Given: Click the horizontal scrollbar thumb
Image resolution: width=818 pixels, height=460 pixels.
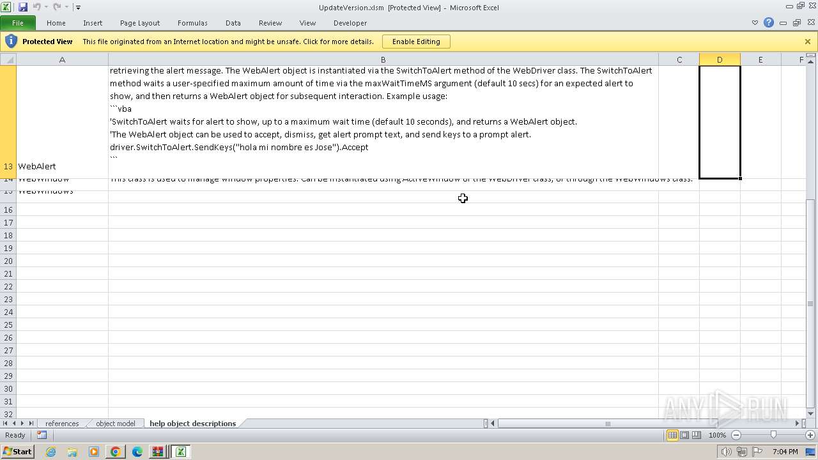Looking at the screenshot, I should click(x=608, y=424).
